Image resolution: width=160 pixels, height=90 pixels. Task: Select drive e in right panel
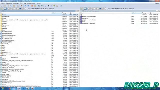coord(89,9)
